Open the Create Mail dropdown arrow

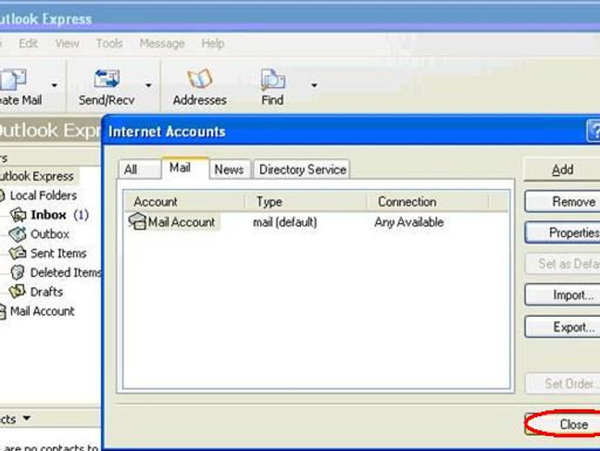(x=54, y=85)
